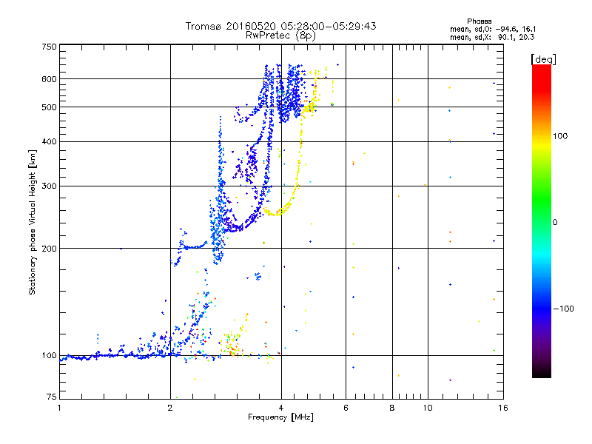
Task: Click the x-axis tick label '8'
Action: point(392,408)
